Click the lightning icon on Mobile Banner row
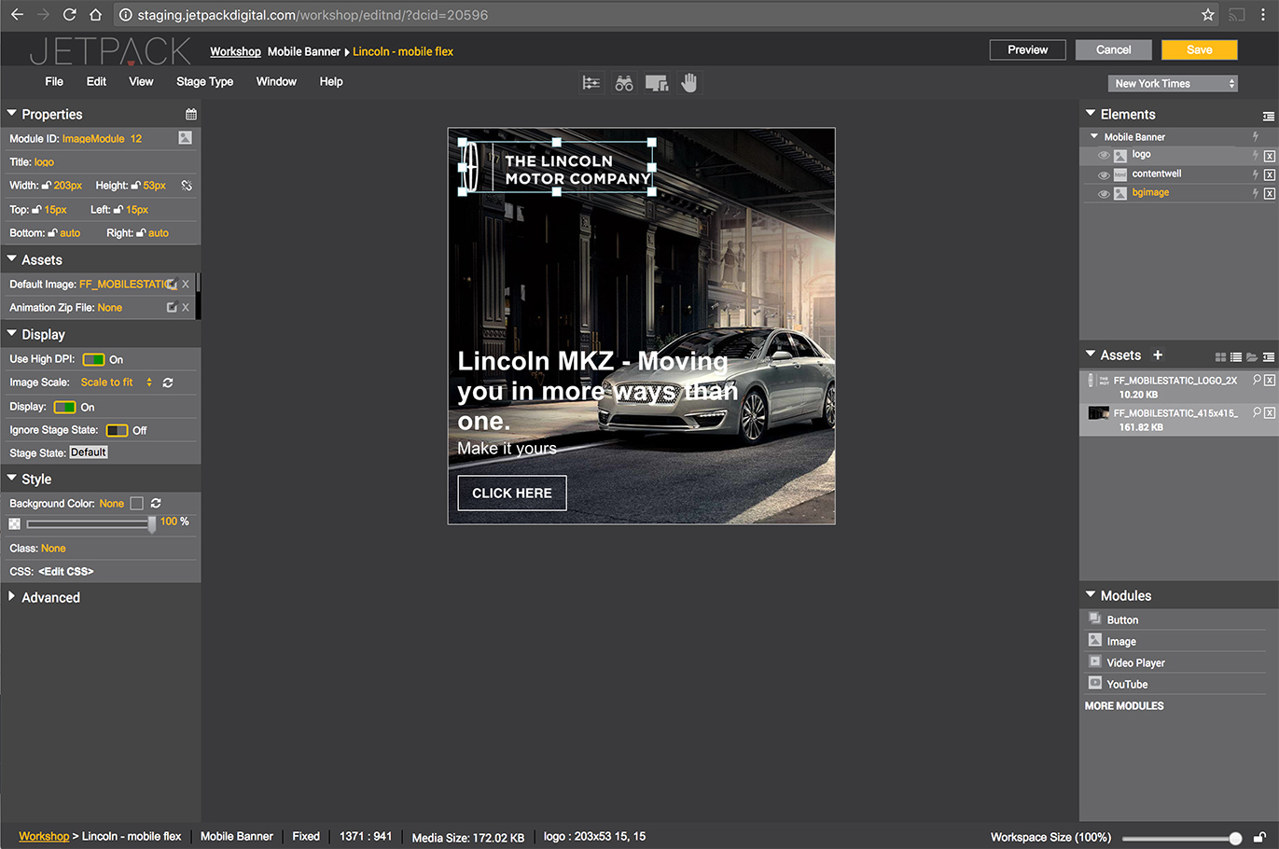The width and height of the screenshot is (1279, 849). (x=1256, y=136)
